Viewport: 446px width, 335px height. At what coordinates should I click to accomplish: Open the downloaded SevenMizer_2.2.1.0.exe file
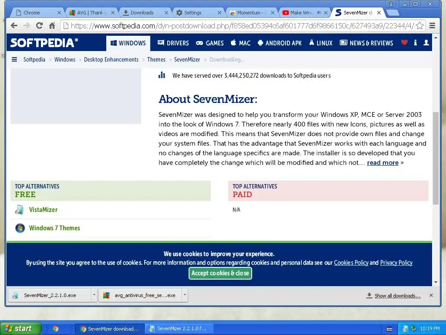(x=50, y=295)
